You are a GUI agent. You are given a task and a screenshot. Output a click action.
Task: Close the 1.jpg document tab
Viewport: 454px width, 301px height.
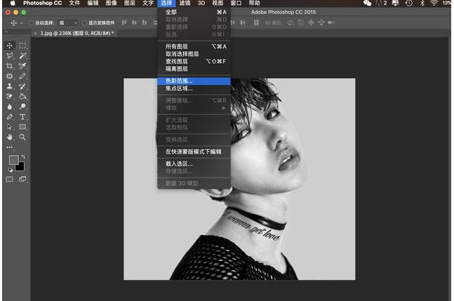(x=36, y=33)
